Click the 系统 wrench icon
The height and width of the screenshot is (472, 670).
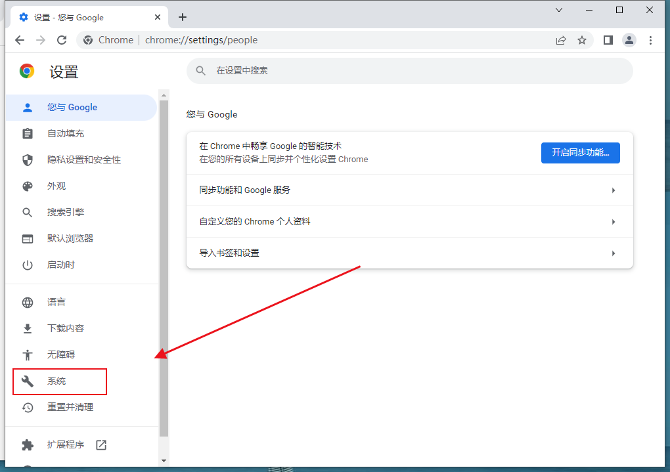28,381
